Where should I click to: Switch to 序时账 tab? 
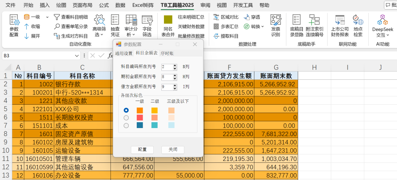tap(167, 53)
